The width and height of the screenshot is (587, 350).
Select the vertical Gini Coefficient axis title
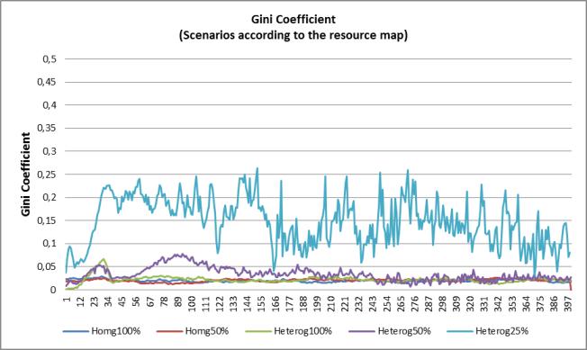[x=25, y=175]
